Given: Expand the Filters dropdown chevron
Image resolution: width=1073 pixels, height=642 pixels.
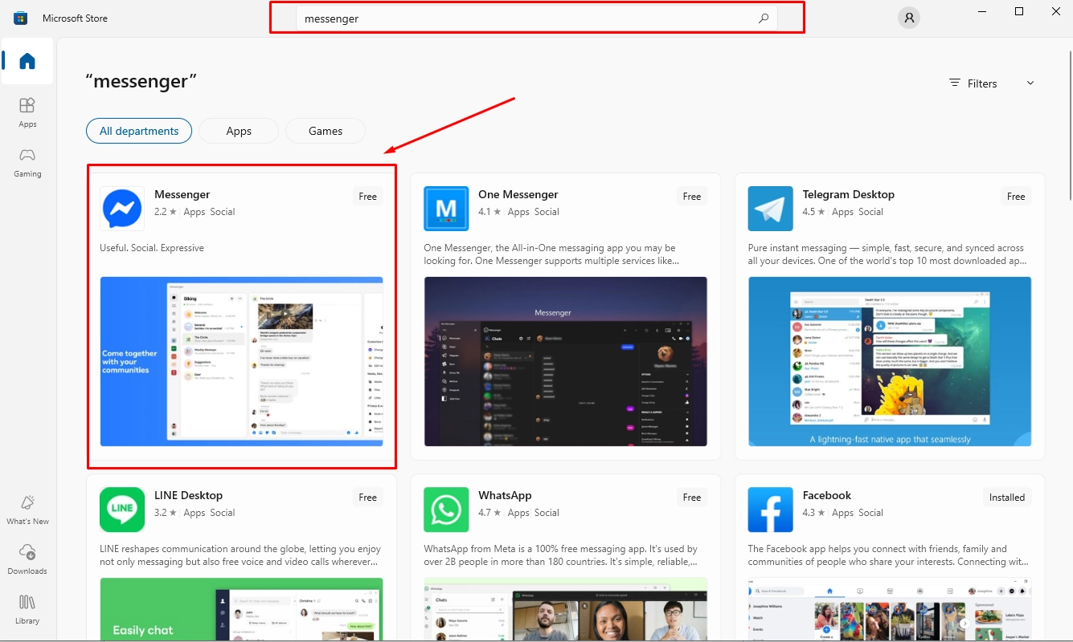Looking at the screenshot, I should (x=1030, y=83).
